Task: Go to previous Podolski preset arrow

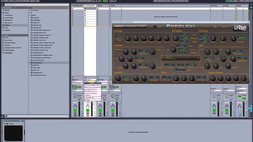Action: coord(163,58)
